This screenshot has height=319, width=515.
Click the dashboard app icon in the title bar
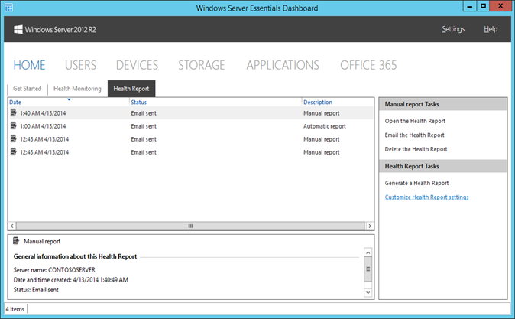coord(9,8)
